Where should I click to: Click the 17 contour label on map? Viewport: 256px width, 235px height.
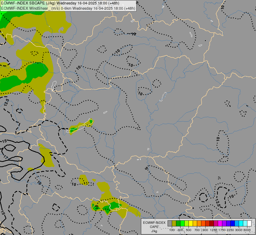5,157
